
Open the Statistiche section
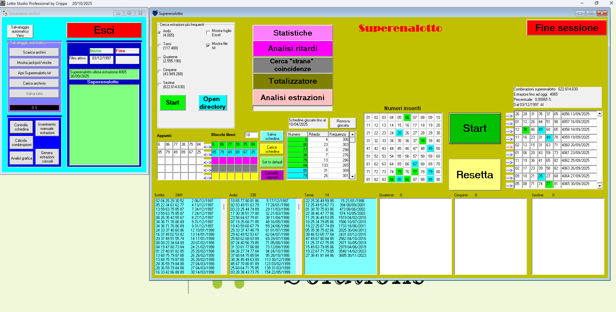pos(292,33)
